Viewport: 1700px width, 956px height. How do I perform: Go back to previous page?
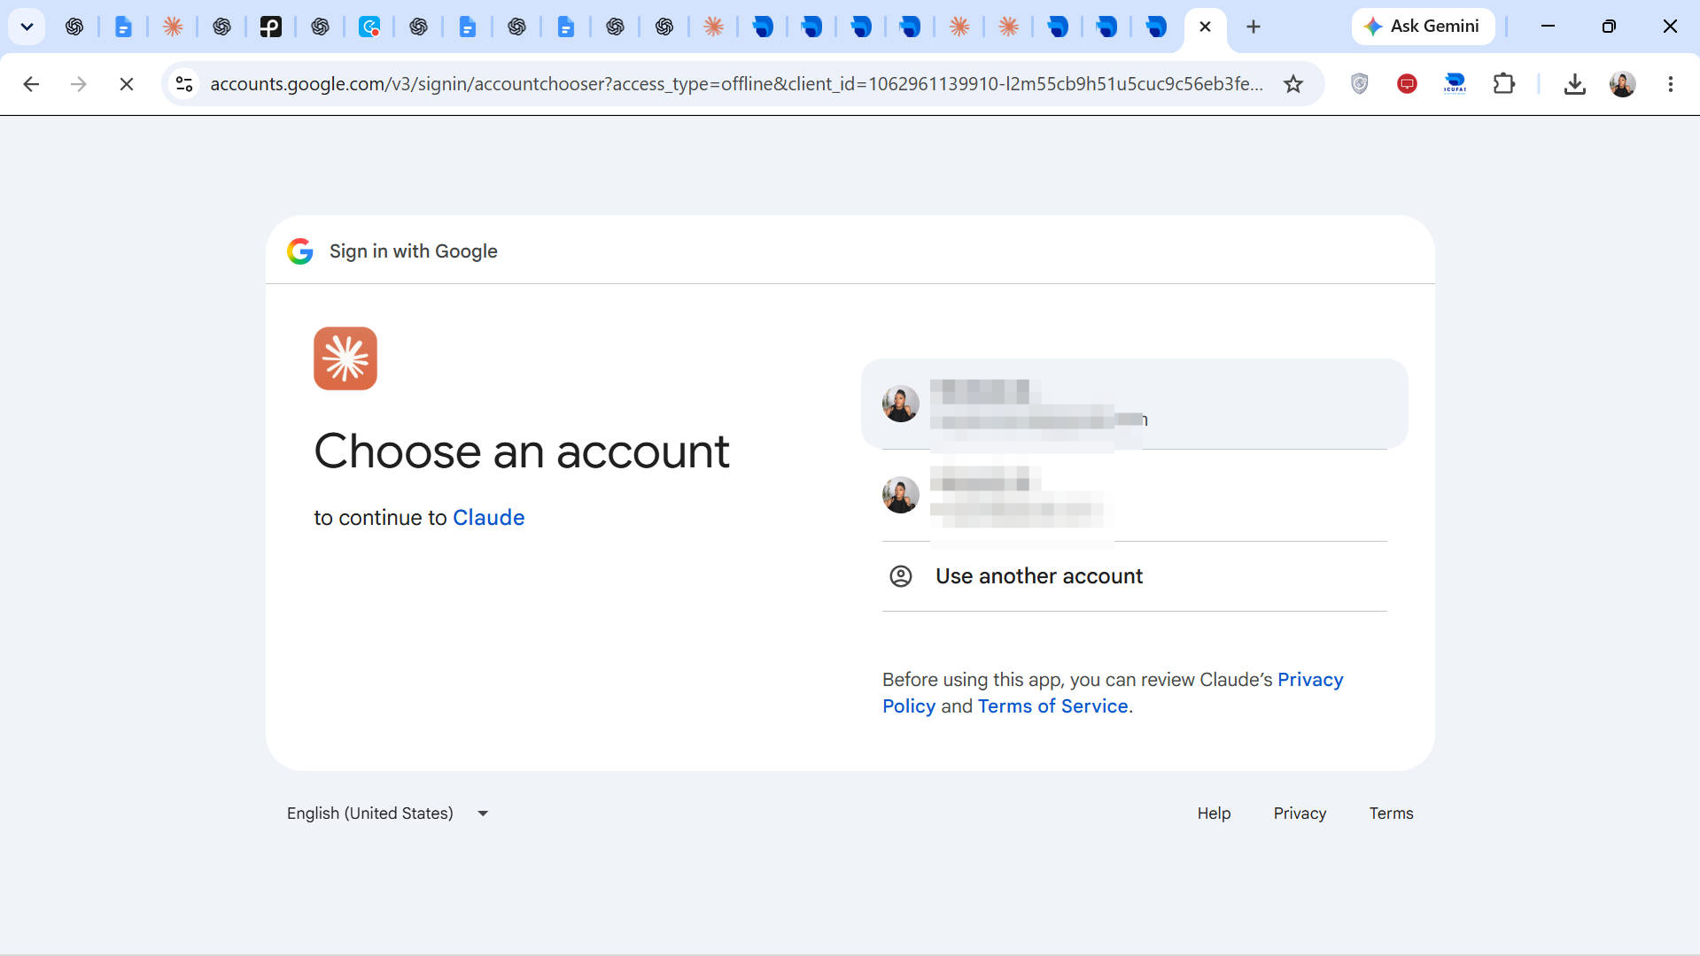31,84
